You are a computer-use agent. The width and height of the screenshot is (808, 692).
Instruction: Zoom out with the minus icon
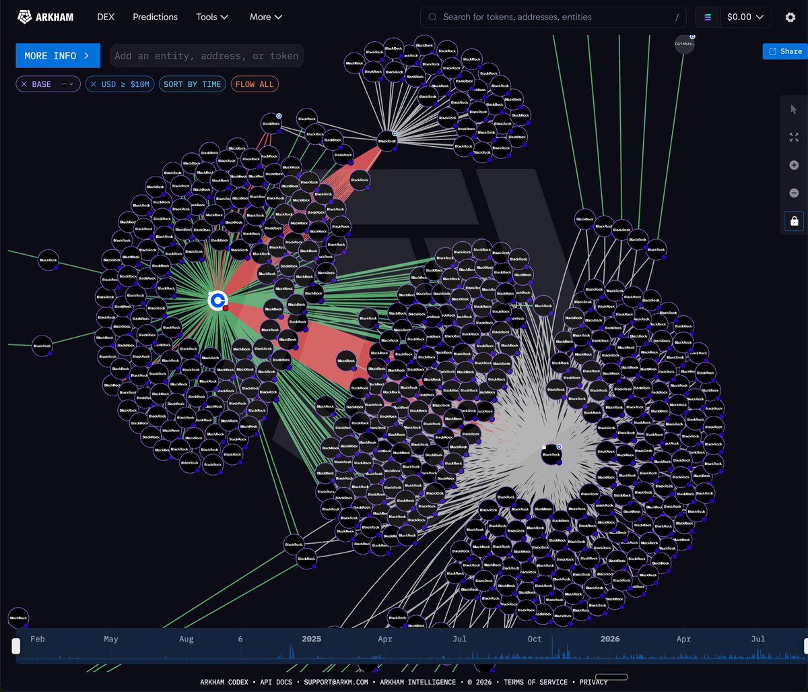click(x=793, y=193)
